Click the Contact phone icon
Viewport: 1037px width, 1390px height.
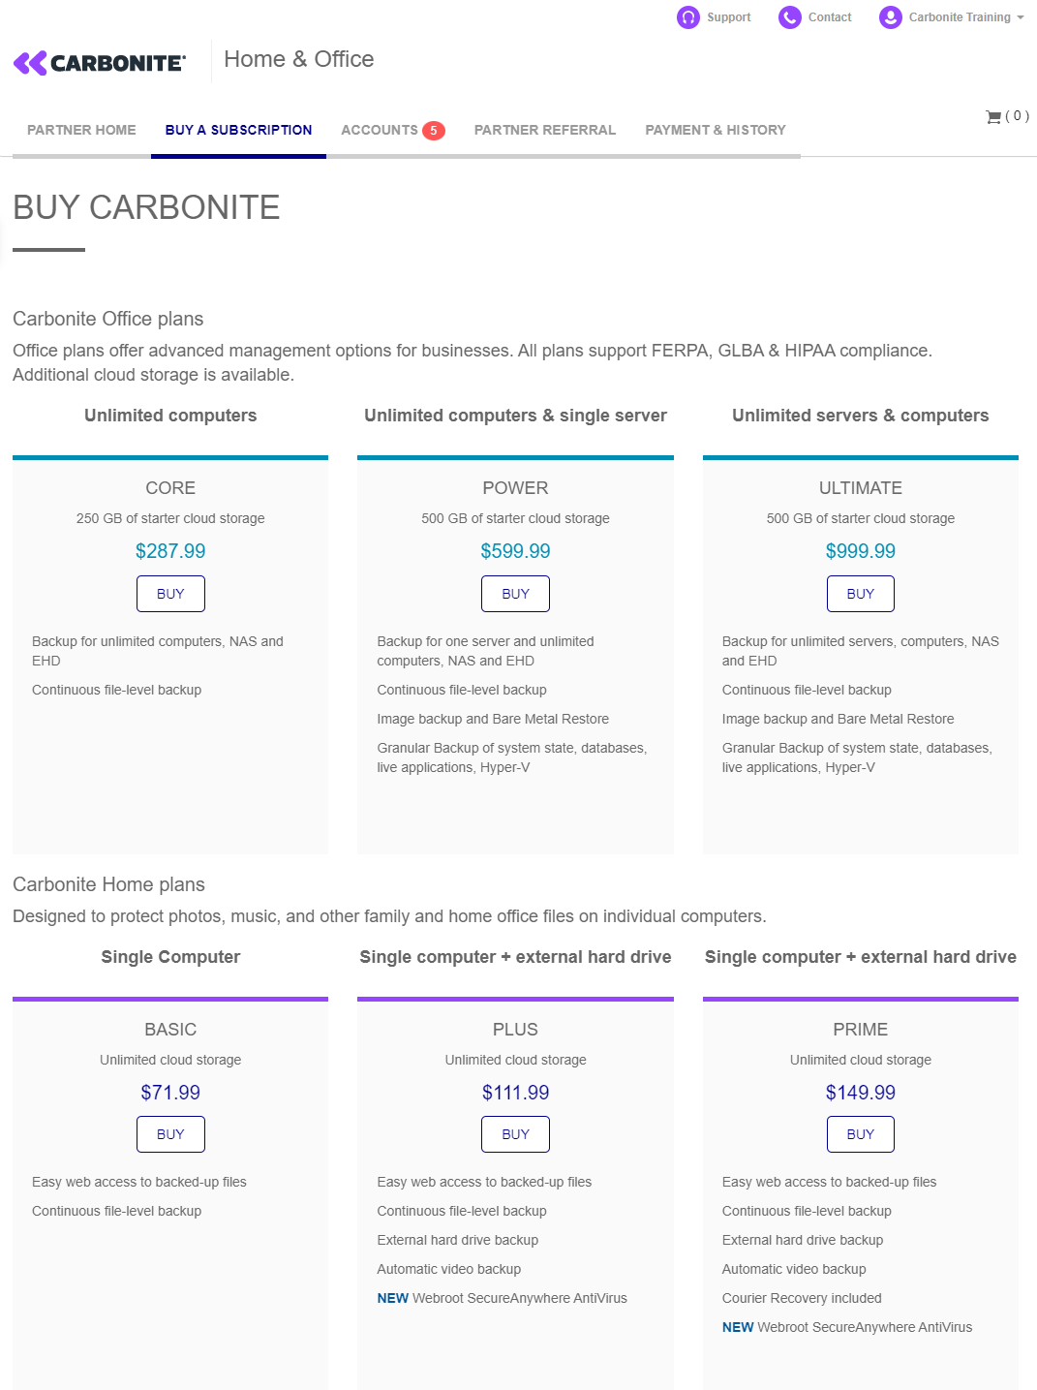click(x=790, y=17)
